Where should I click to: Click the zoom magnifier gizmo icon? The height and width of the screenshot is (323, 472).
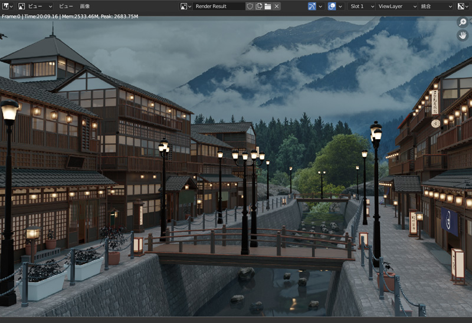[x=463, y=22]
